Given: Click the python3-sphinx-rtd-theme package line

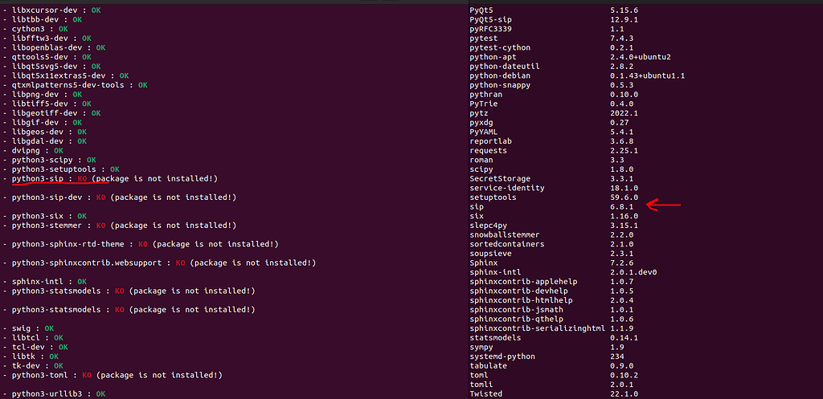Looking at the screenshot, I should click(x=141, y=244).
